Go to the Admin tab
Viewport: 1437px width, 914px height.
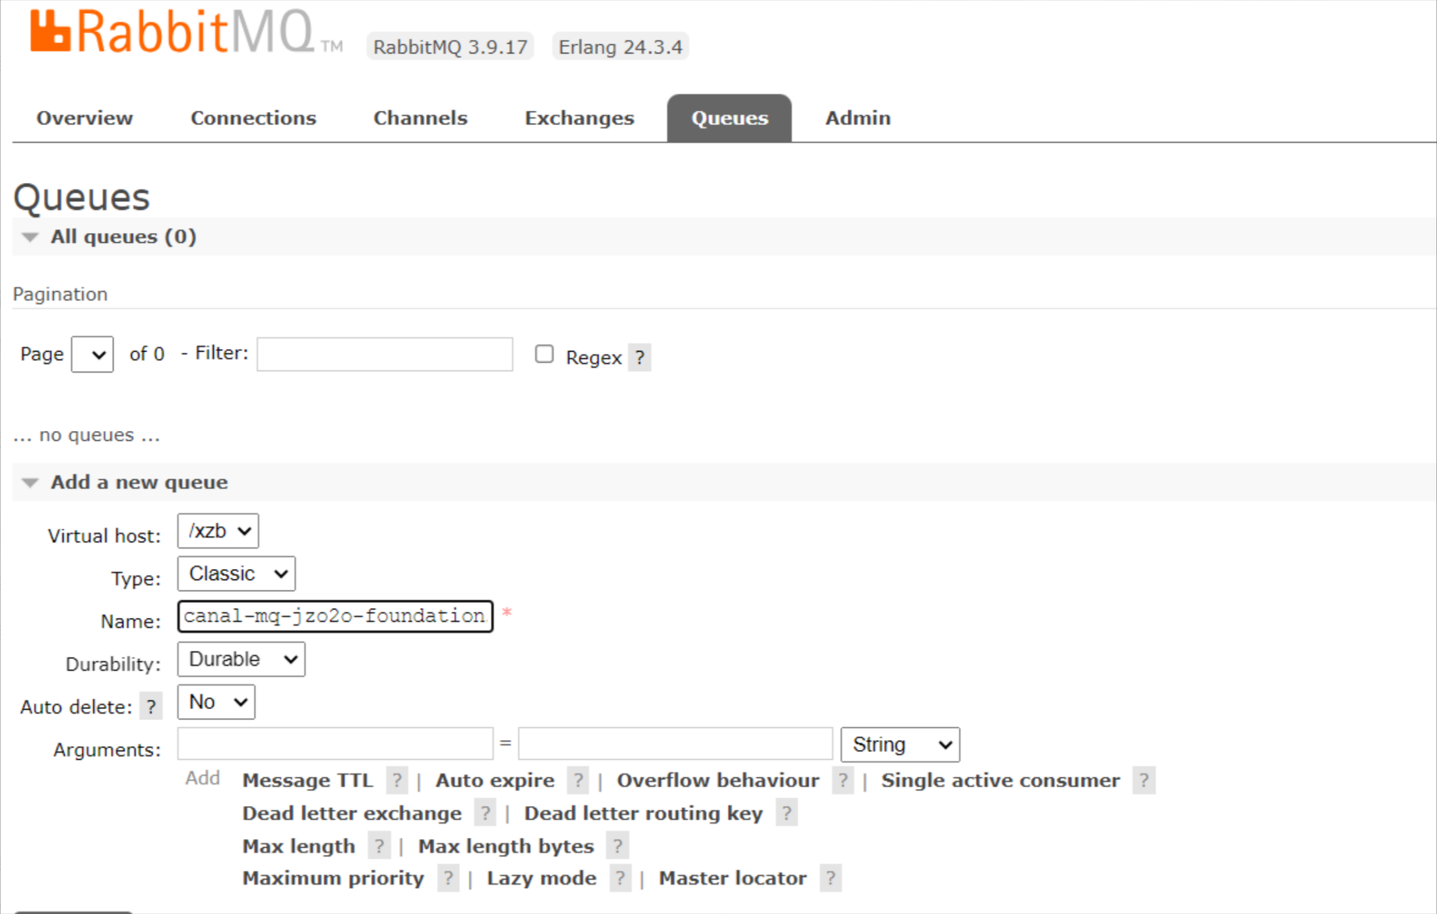tap(858, 118)
